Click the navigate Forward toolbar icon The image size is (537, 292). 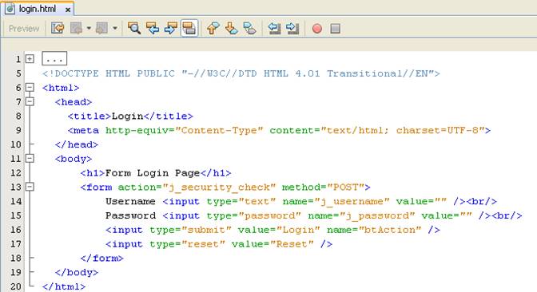102,28
